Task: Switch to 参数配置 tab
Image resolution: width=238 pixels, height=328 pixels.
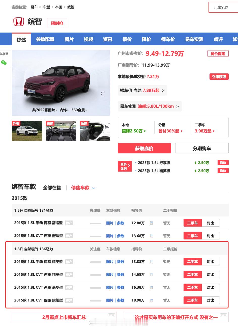Action: [x=45, y=39]
